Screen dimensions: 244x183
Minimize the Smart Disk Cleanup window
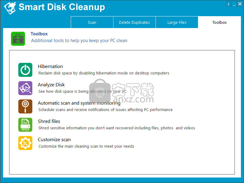(234, 4)
